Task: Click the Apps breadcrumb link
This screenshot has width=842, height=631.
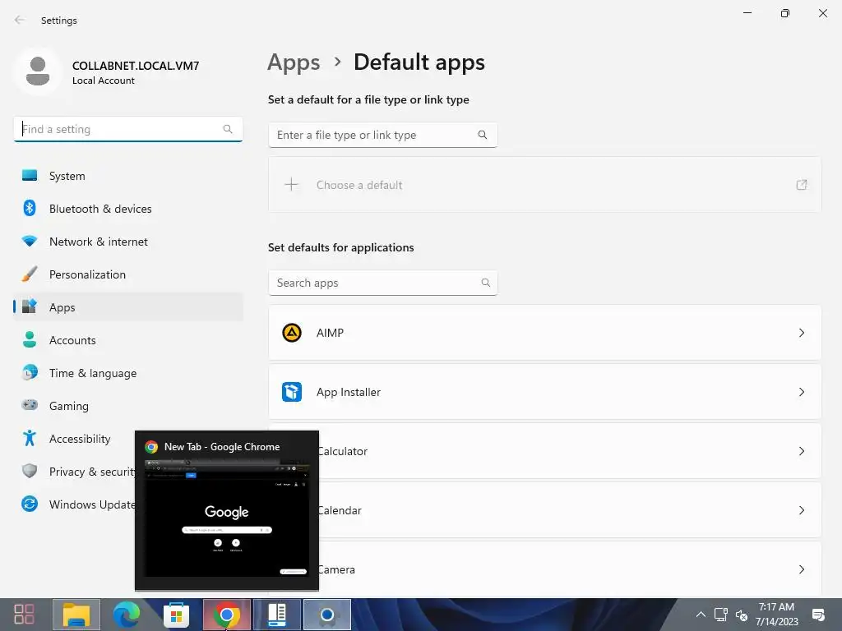Action: click(294, 62)
